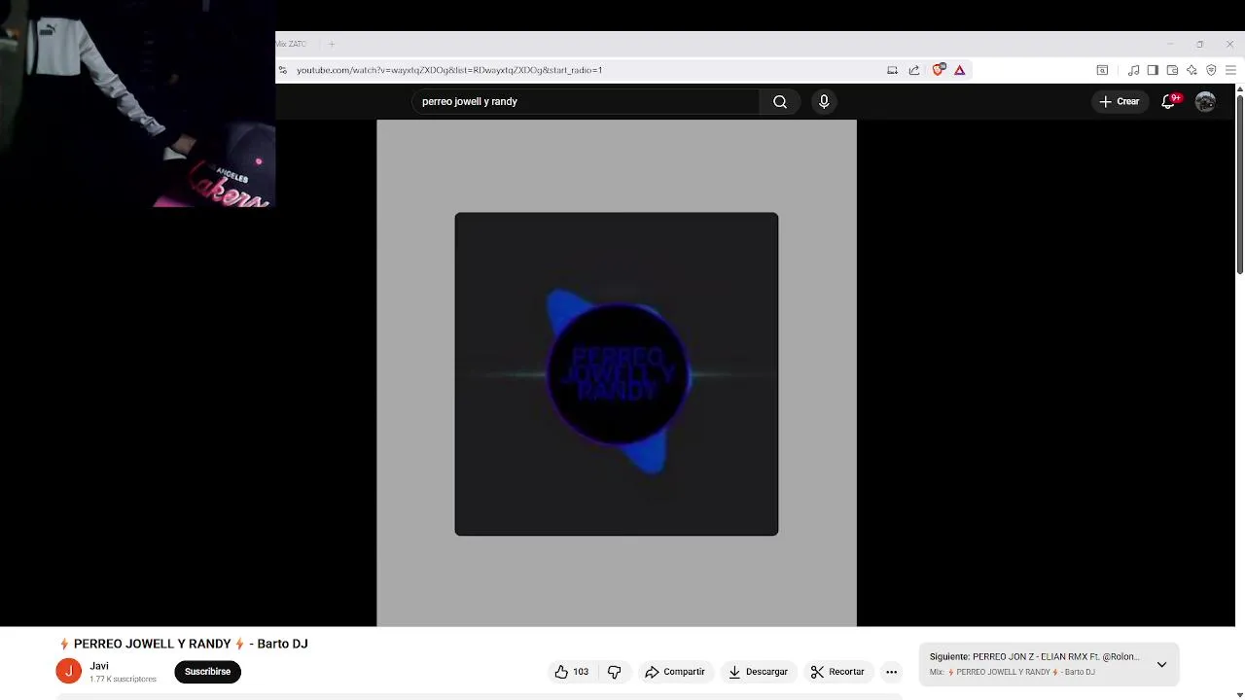The width and height of the screenshot is (1245, 700).
Task: Click the perreo jowell y randy search field
Action: pyautogui.click(x=587, y=101)
